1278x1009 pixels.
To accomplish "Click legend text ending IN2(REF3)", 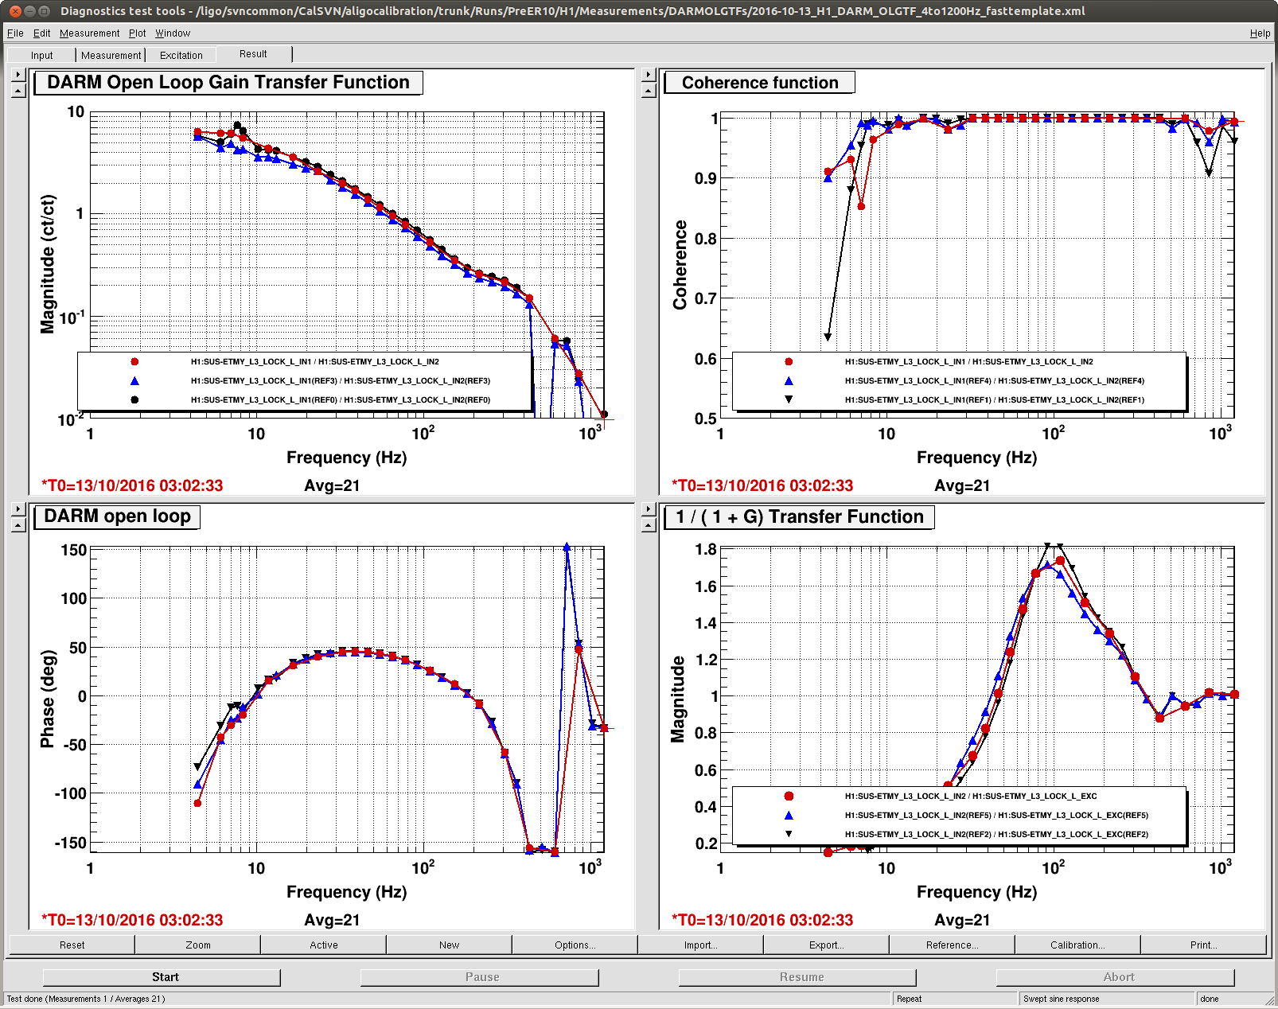I will (x=341, y=380).
